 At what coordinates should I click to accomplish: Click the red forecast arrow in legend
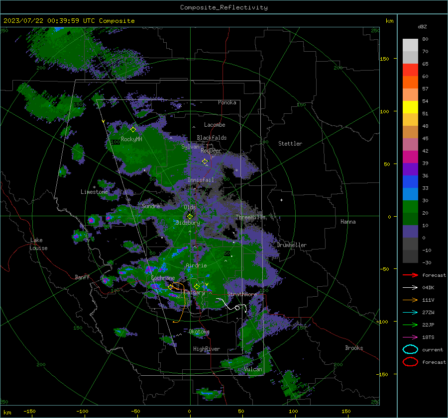[410, 275]
